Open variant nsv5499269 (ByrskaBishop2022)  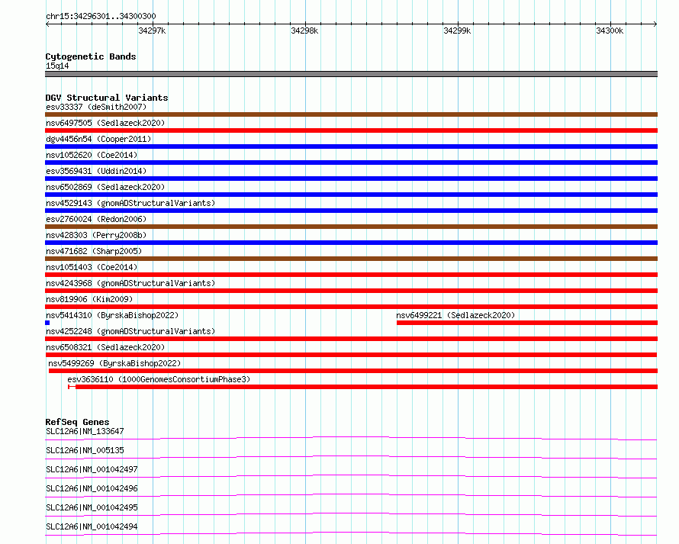pyautogui.click(x=114, y=363)
